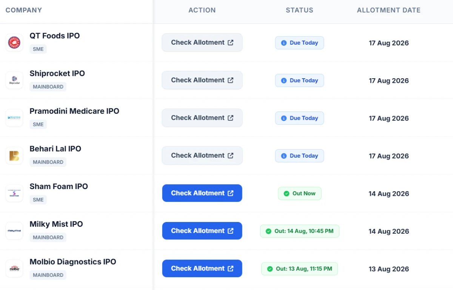Click the Milky Mist company logo

(14, 231)
